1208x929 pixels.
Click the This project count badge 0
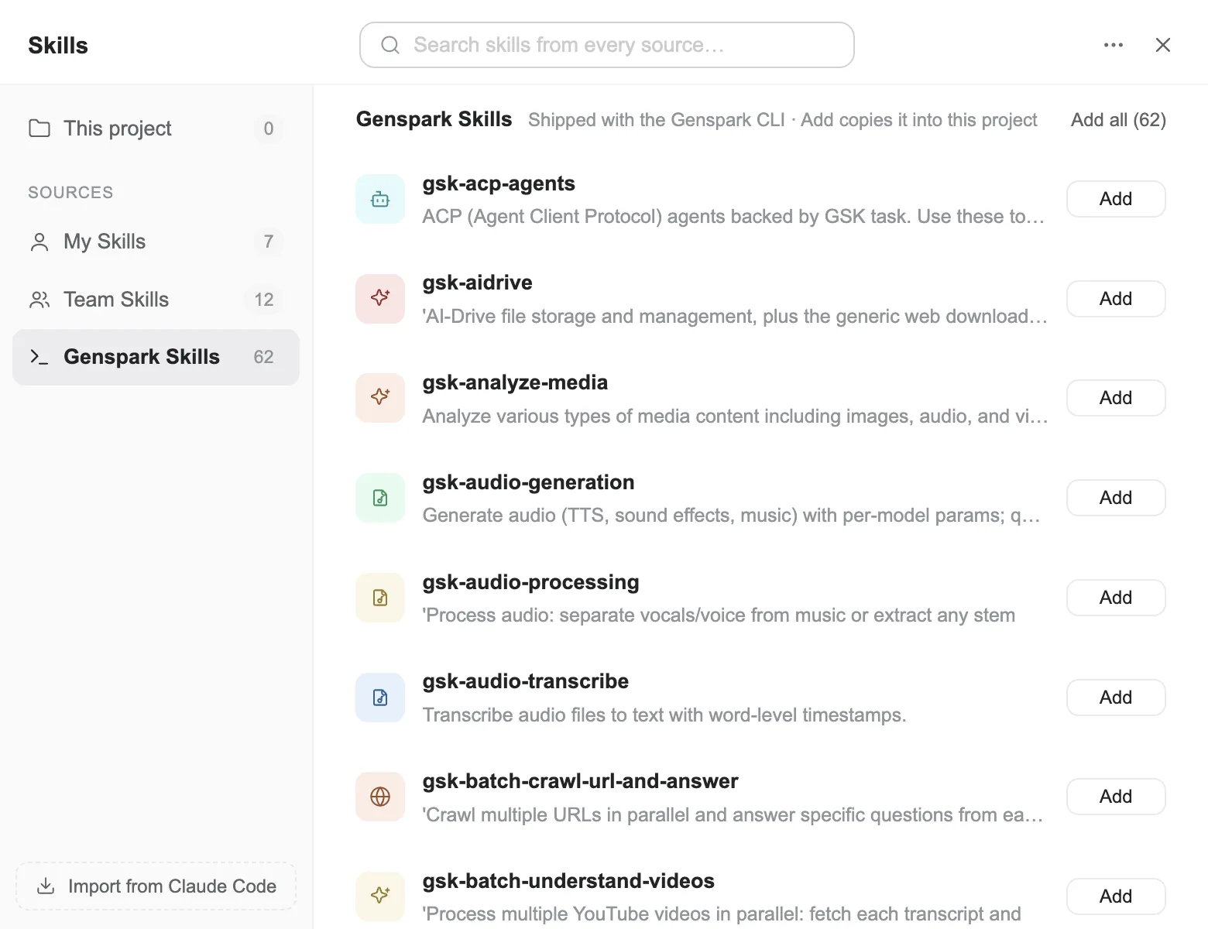pyautogui.click(x=269, y=129)
